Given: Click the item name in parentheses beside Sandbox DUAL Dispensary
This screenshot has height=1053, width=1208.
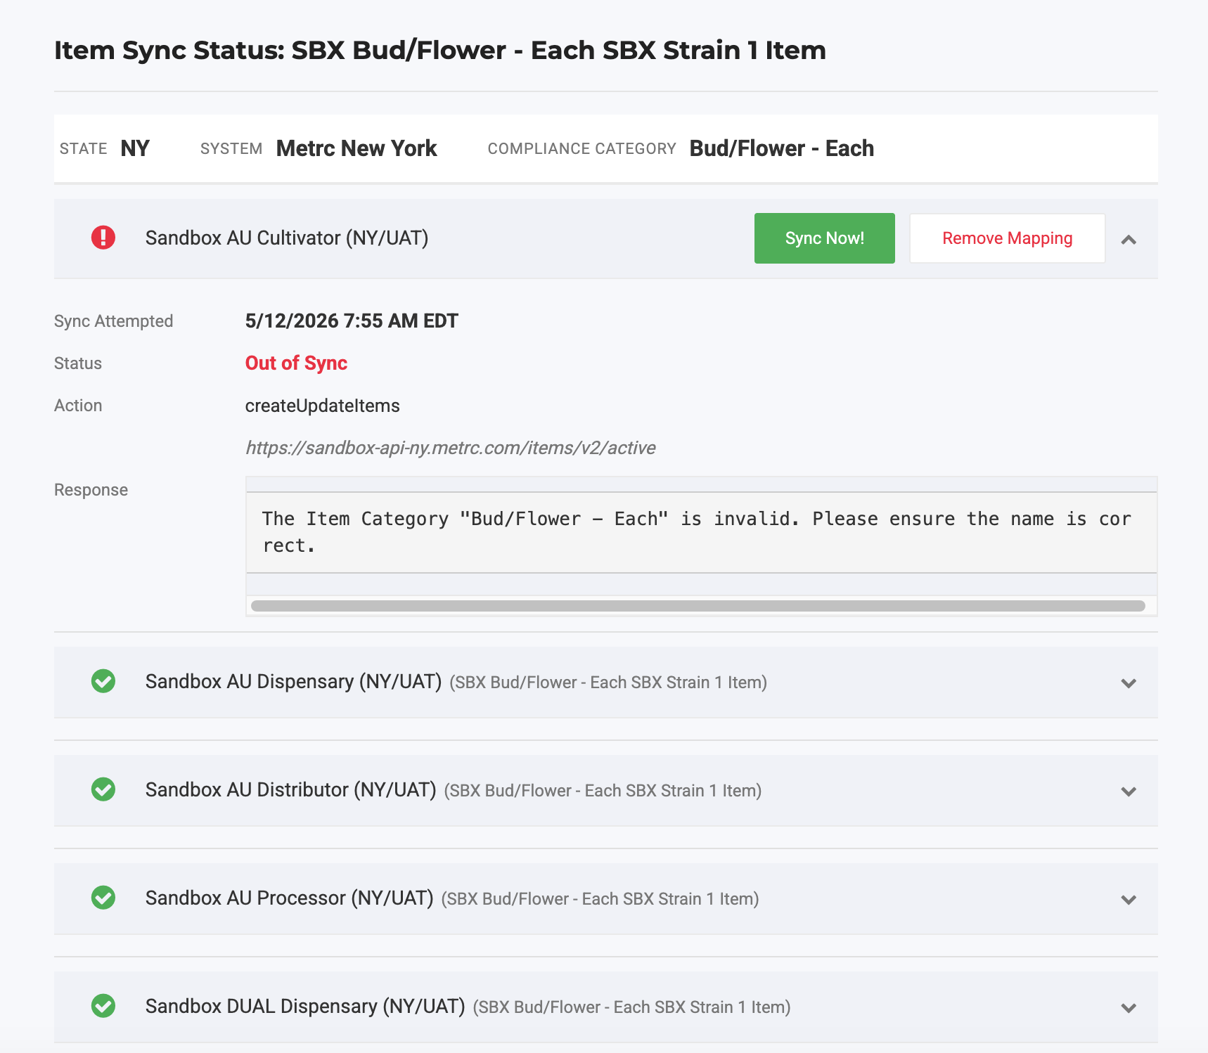Looking at the screenshot, I should click(x=631, y=1007).
